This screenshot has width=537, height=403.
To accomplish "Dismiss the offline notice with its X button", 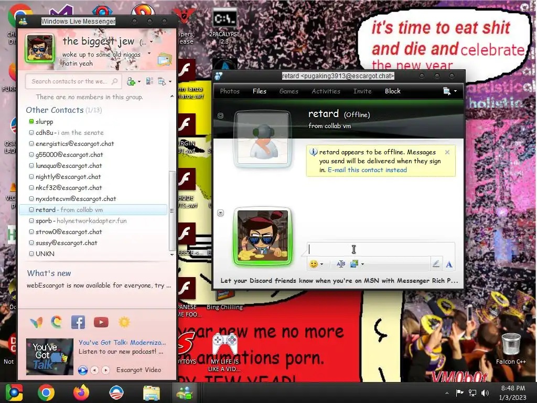I will 447,152.
